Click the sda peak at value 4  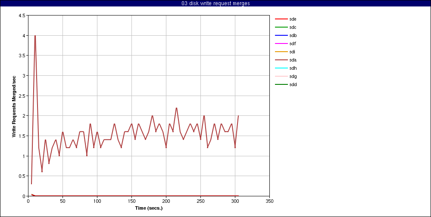[35, 36]
